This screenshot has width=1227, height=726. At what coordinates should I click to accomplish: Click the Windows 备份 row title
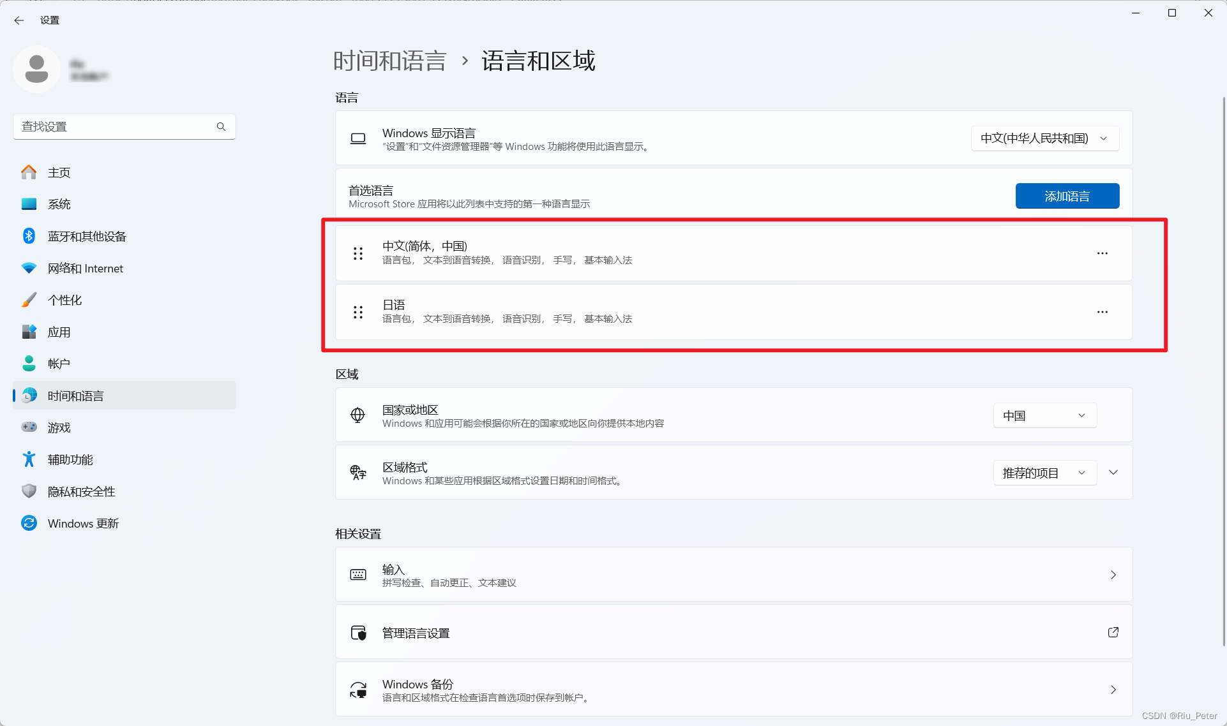point(418,684)
